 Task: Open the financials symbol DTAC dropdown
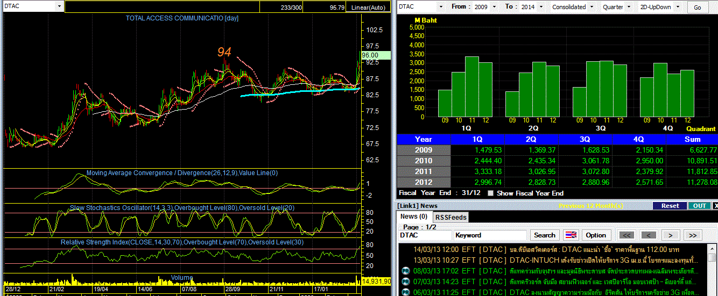[x=440, y=7]
